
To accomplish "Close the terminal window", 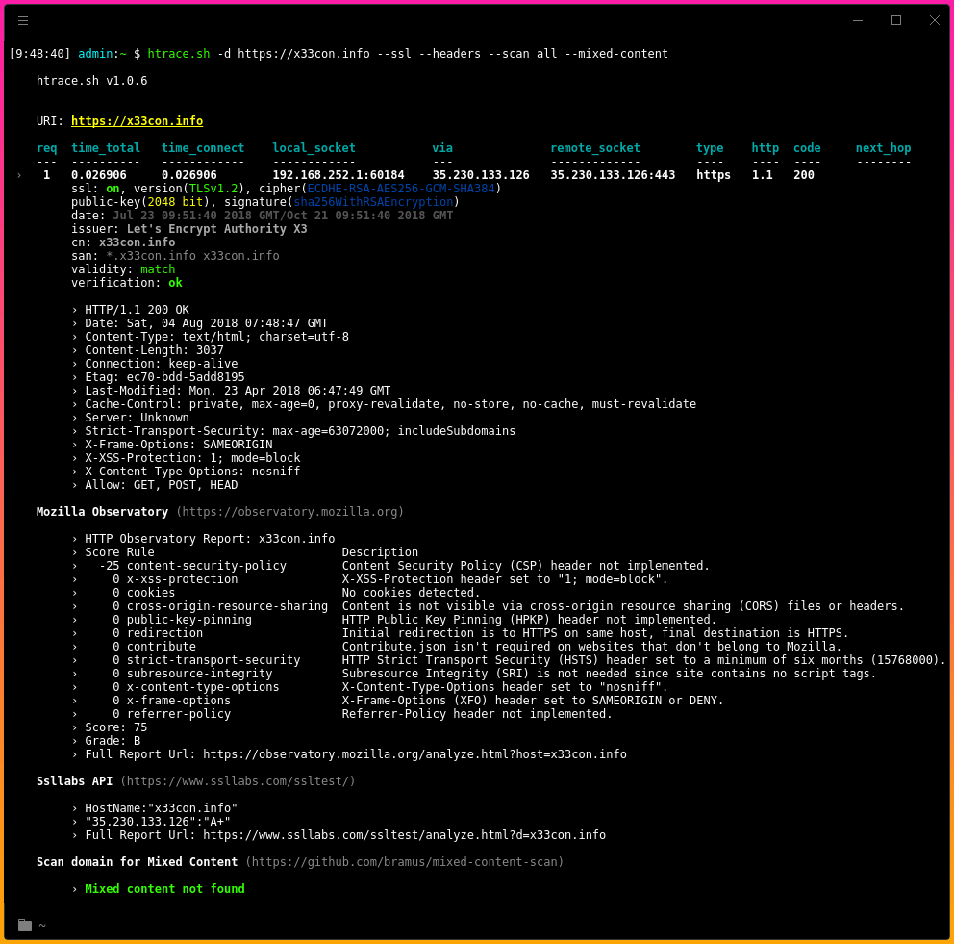I will tap(934, 20).
